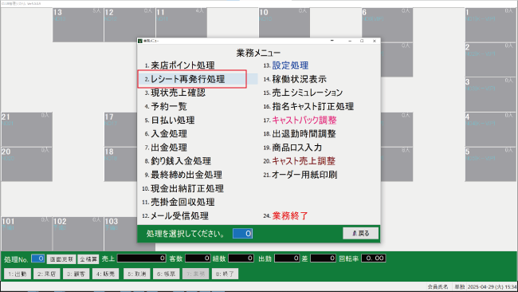Select table tile 6
This screenshot has height=292, width=518.
[387, 23]
